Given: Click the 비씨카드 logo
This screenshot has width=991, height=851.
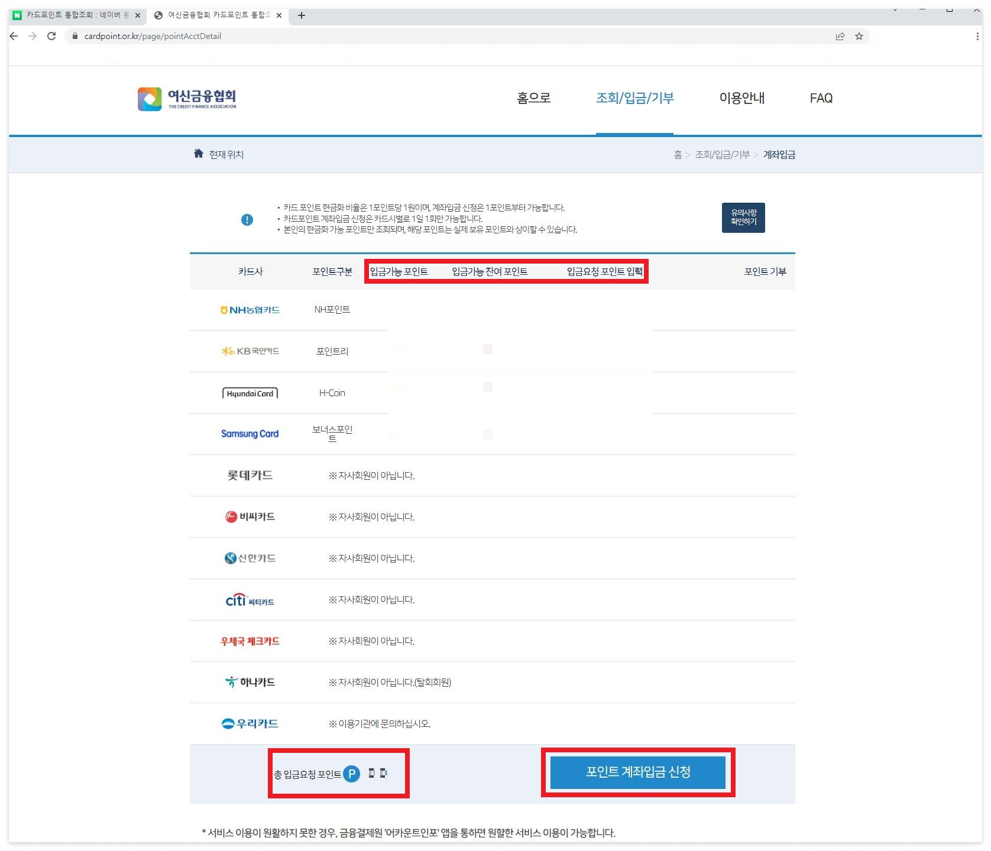Looking at the screenshot, I should pyautogui.click(x=250, y=517).
